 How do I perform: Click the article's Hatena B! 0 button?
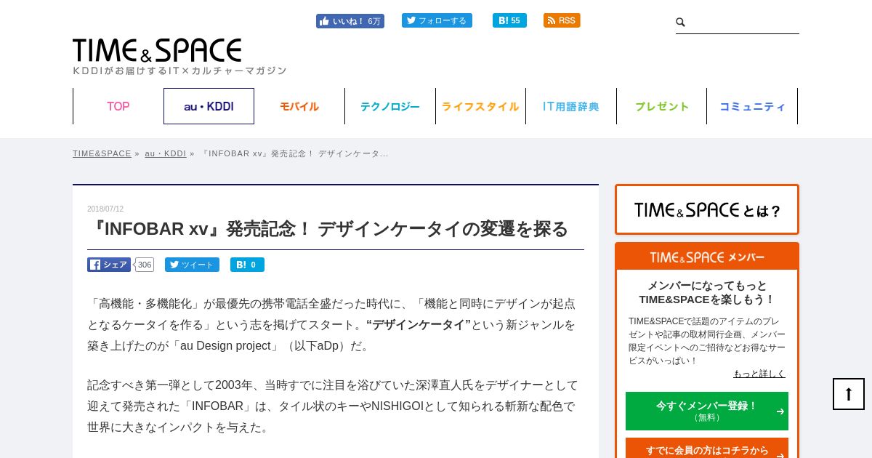tap(247, 265)
